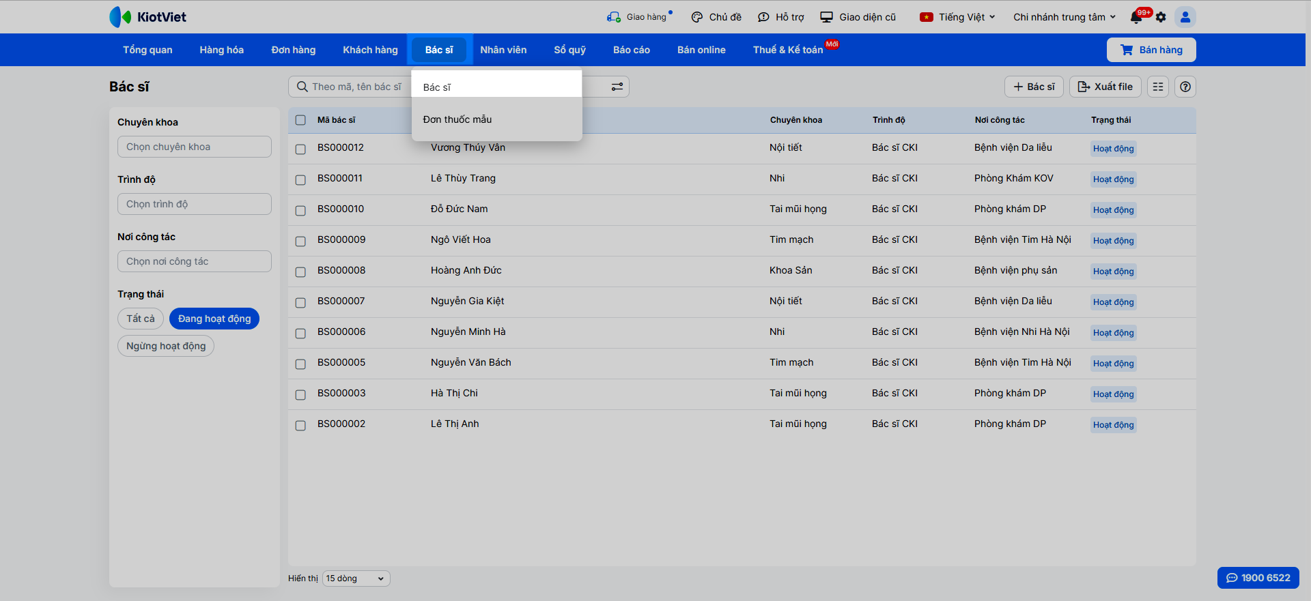Tick checkbox for BS000005

pyautogui.click(x=300, y=364)
